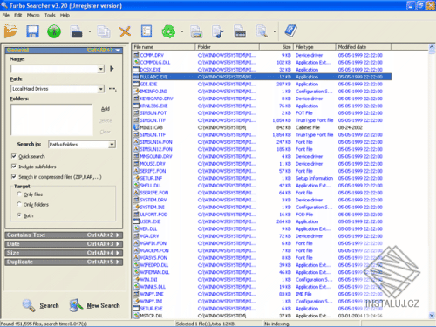Sort by File type column header
The image size is (436, 327).
[x=315, y=47]
